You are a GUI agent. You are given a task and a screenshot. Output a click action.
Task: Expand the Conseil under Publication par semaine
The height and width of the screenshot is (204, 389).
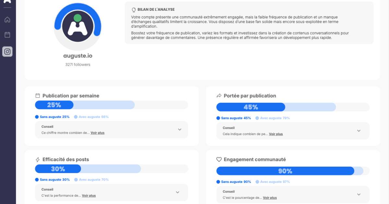click(180, 130)
